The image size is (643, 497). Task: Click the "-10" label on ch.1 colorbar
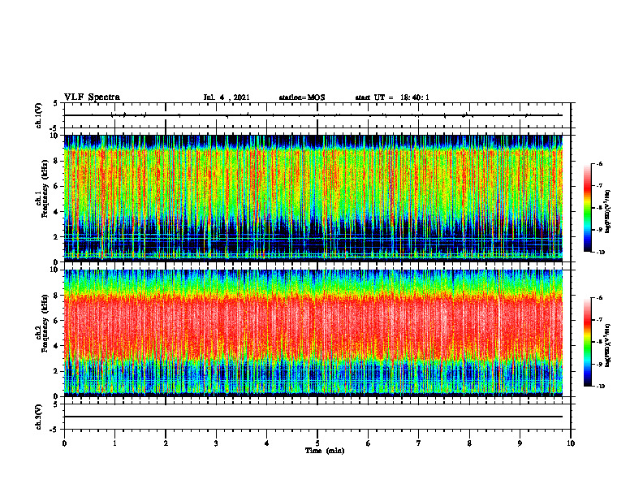pyautogui.click(x=601, y=253)
